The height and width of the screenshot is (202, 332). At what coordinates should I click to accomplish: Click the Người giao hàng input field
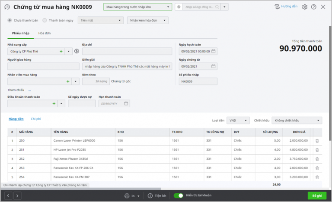pos(43,66)
